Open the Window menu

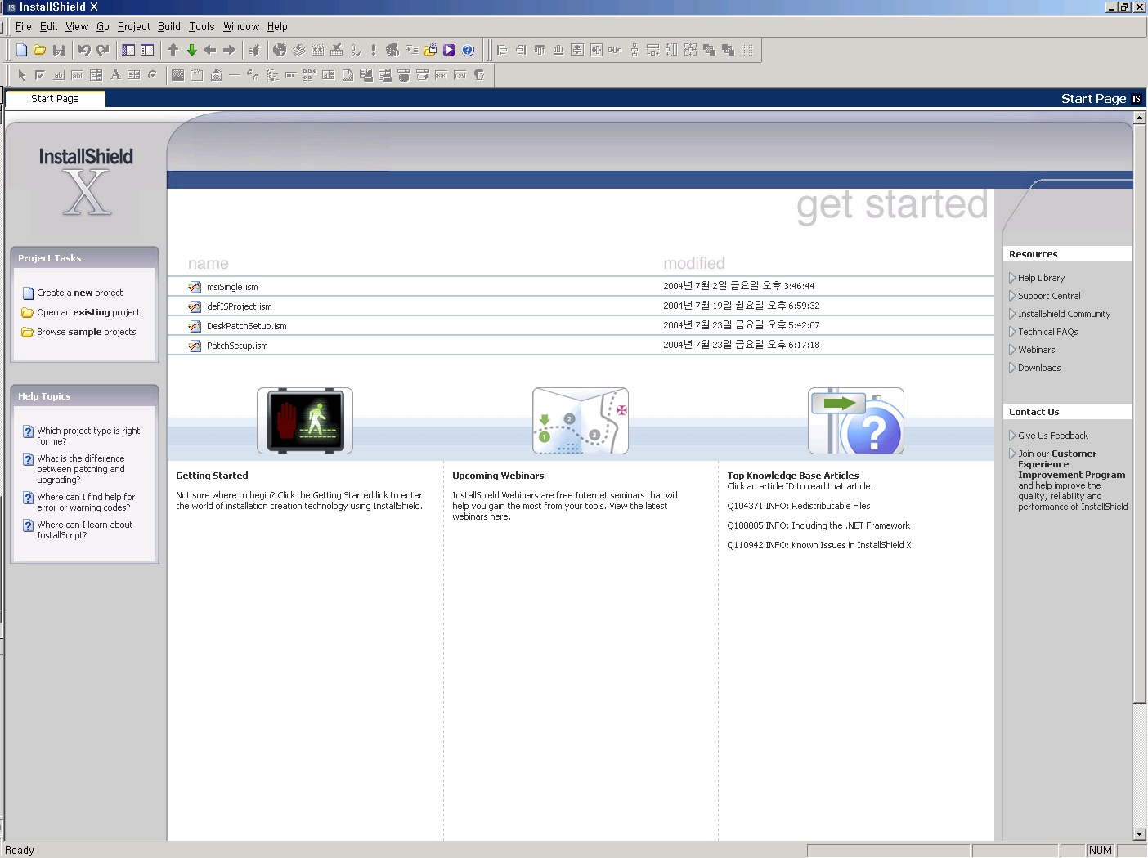[x=241, y=27]
